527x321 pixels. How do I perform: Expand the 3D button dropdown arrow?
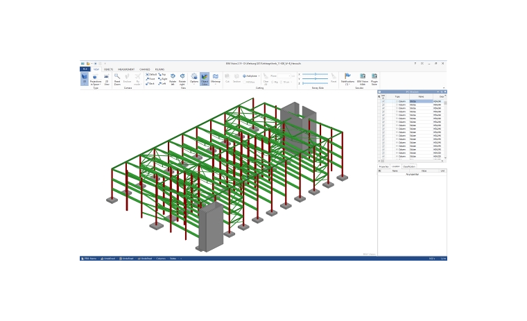(x=85, y=84)
